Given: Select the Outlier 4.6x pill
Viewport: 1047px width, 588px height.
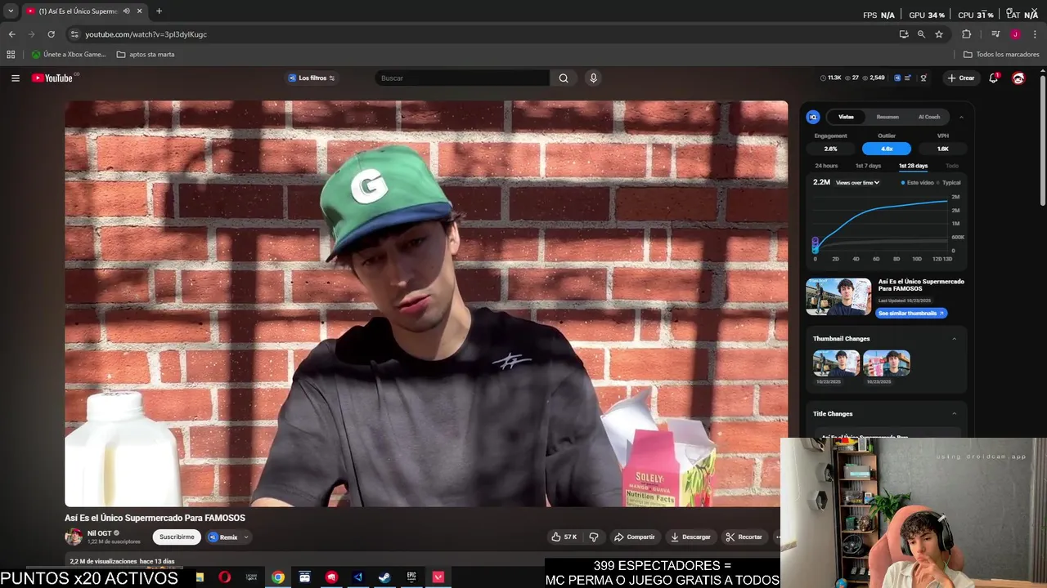Looking at the screenshot, I should [887, 149].
